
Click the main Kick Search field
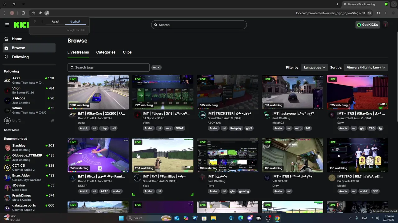tap(199, 25)
